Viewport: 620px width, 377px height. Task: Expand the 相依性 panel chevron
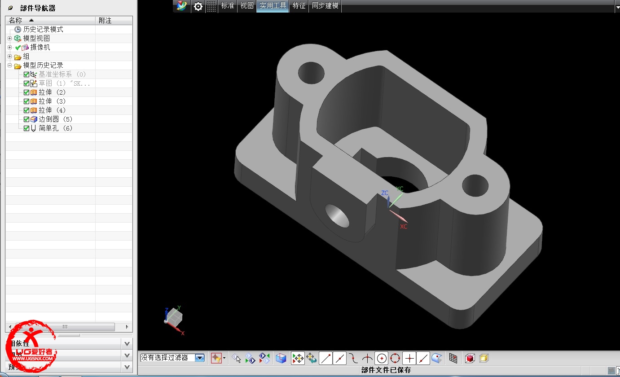click(x=127, y=344)
